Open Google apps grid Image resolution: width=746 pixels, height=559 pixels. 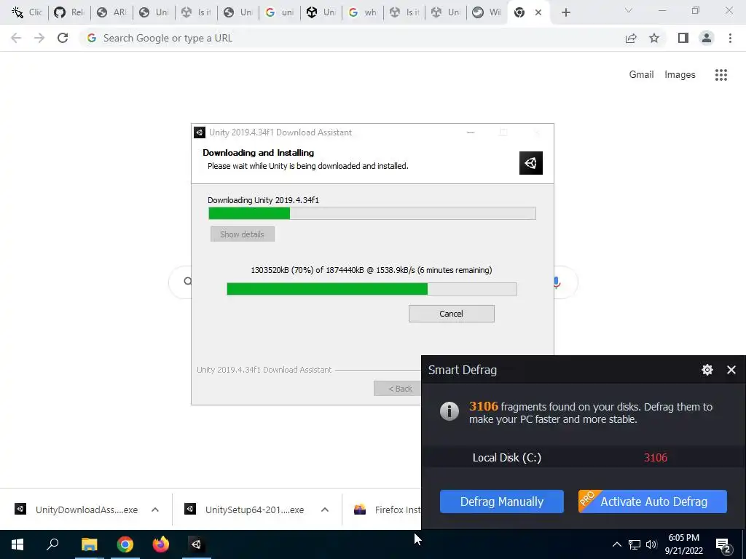point(721,75)
